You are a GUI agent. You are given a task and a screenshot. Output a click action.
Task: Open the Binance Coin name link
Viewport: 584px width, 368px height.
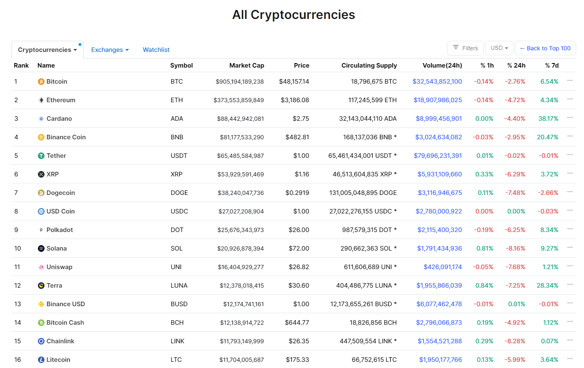pyautogui.click(x=66, y=137)
